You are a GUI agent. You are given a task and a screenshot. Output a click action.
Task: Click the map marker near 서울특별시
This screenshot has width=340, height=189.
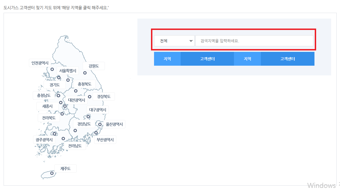pos(59,78)
